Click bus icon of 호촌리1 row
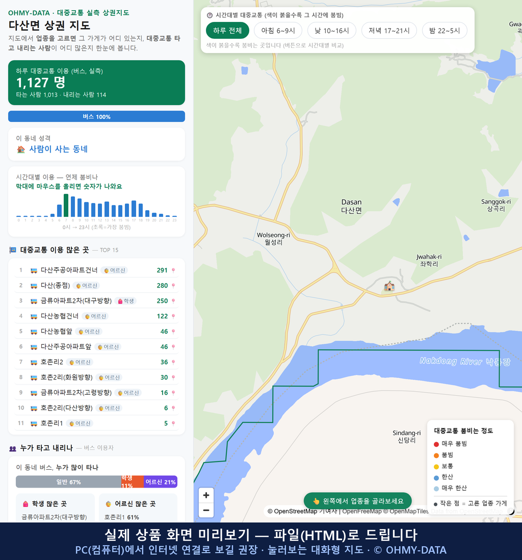 click(34, 424)
